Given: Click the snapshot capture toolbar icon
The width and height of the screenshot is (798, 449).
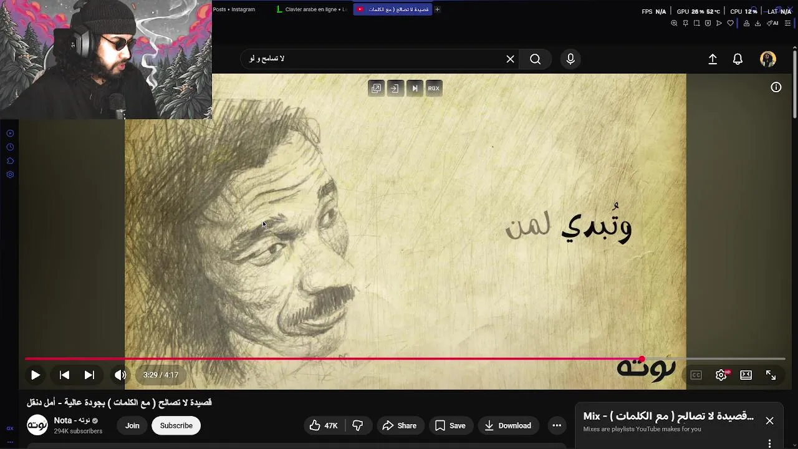Looking at the screenshot, I should [x=696, y=23].
